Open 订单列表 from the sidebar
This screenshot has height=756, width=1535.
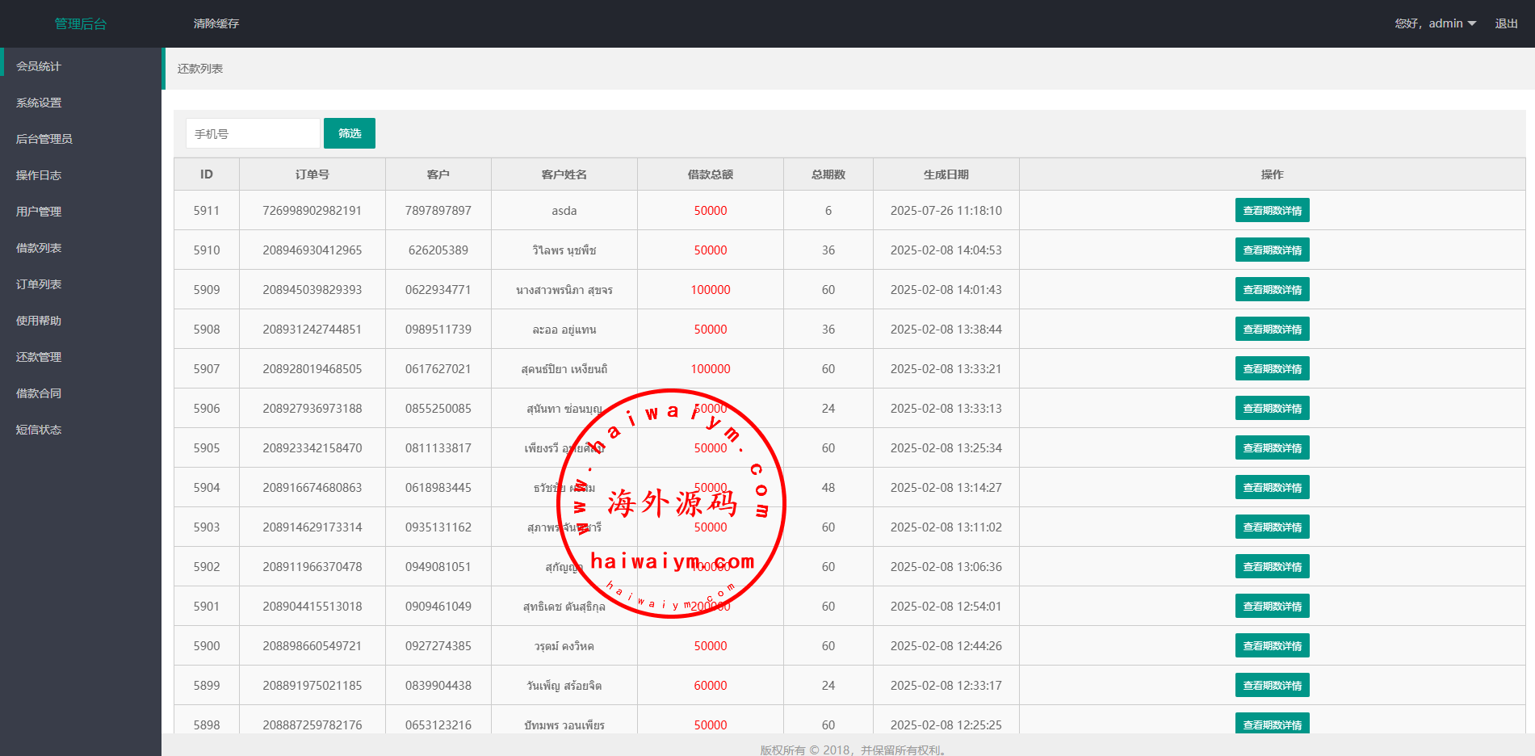(39, 284)
